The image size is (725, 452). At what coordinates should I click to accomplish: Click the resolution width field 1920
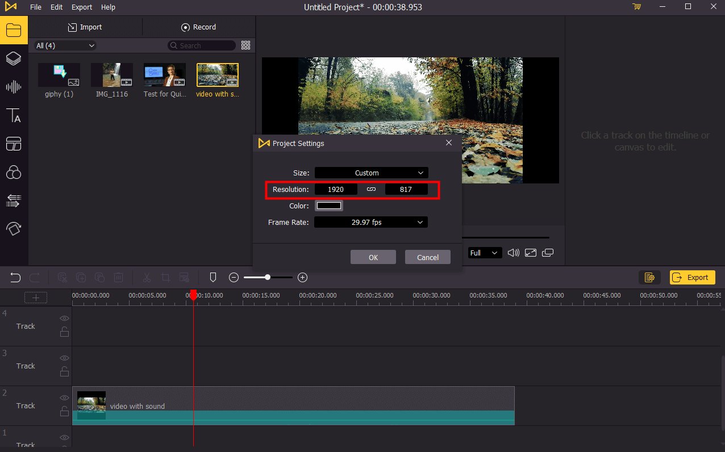coord(336,189)
